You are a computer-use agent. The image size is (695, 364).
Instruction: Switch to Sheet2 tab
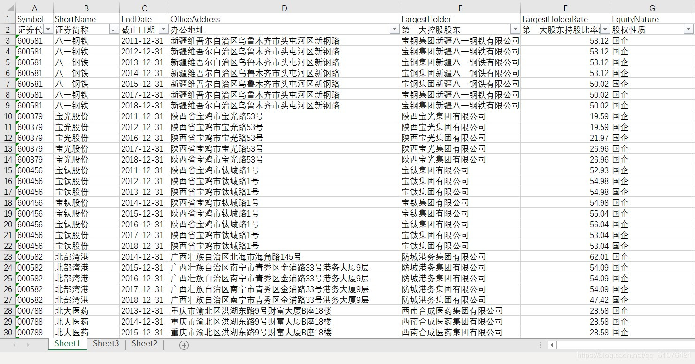[144, 344]
